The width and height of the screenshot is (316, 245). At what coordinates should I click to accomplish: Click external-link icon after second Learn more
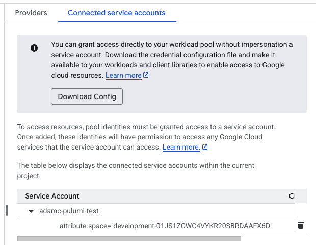click(205, 147)
